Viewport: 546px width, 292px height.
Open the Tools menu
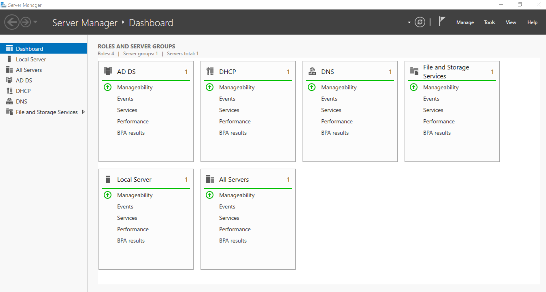pyautogui.click(x=489, y=22)
